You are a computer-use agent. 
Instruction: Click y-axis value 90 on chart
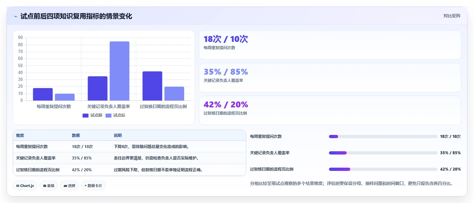20,38
